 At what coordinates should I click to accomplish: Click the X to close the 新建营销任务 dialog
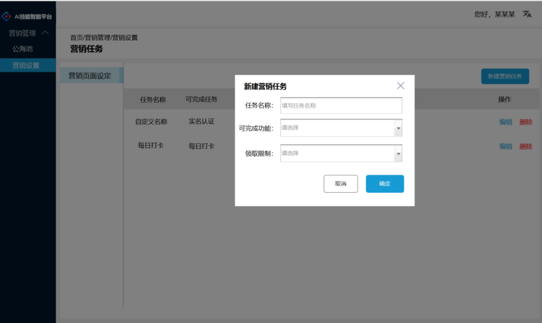(400, 86)
